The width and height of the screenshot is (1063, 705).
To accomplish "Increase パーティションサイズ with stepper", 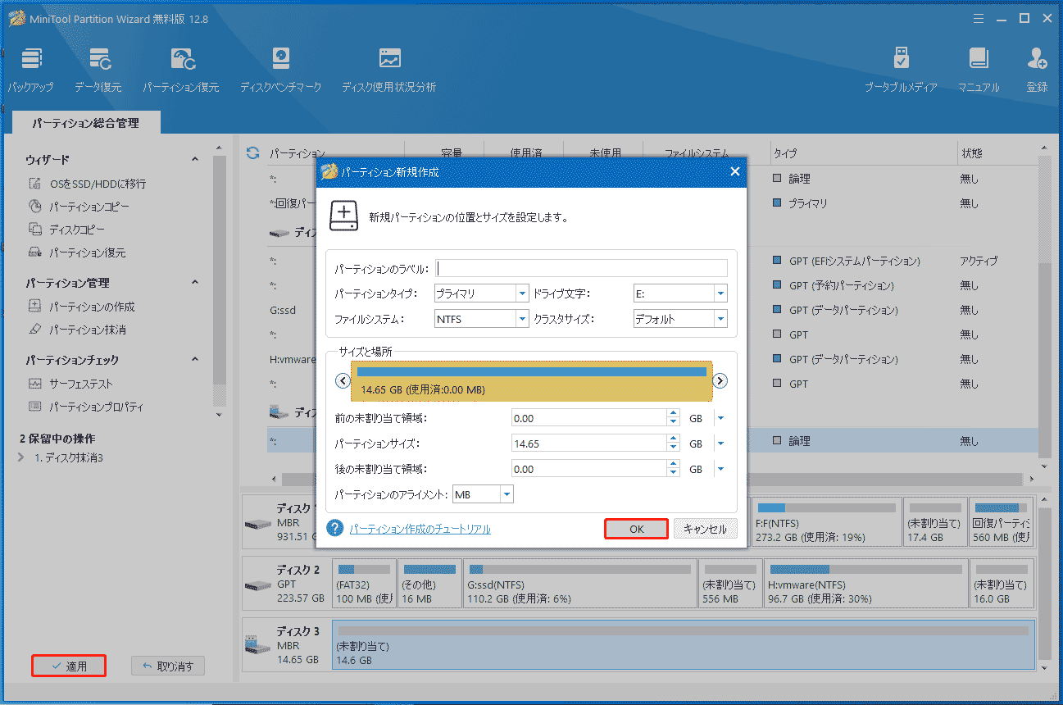I will coord(674,439).
